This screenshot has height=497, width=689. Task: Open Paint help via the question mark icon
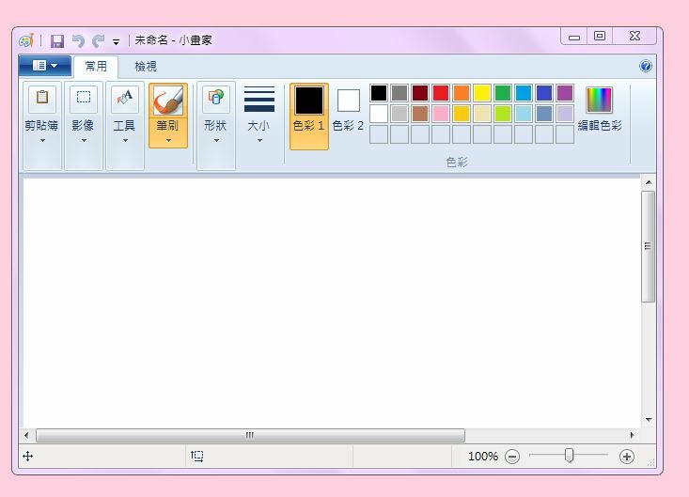coord(646,67)
